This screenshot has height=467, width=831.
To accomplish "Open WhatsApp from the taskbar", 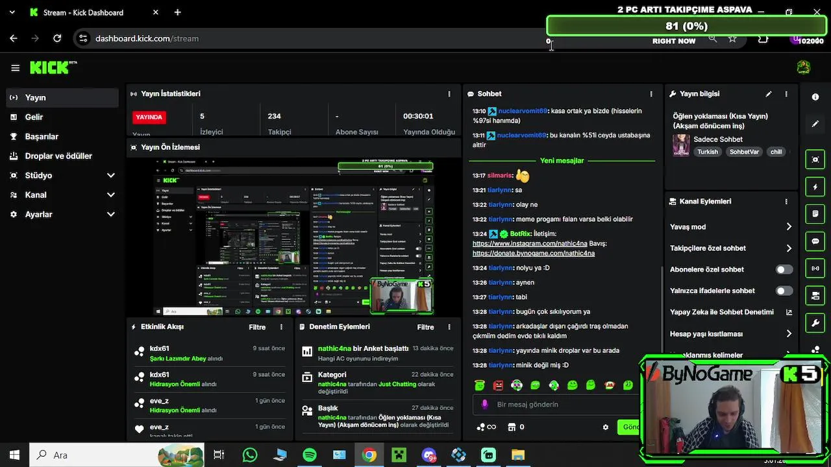I will [x=250, y=455].
